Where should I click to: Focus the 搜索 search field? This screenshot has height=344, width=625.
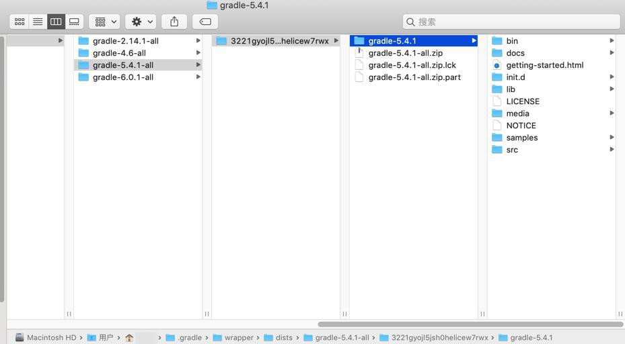pos(511,21)
